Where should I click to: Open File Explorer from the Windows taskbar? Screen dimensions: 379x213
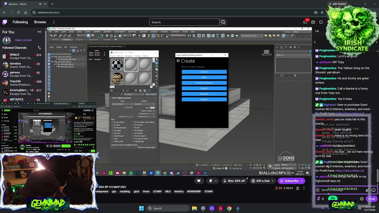pos(194,208)
